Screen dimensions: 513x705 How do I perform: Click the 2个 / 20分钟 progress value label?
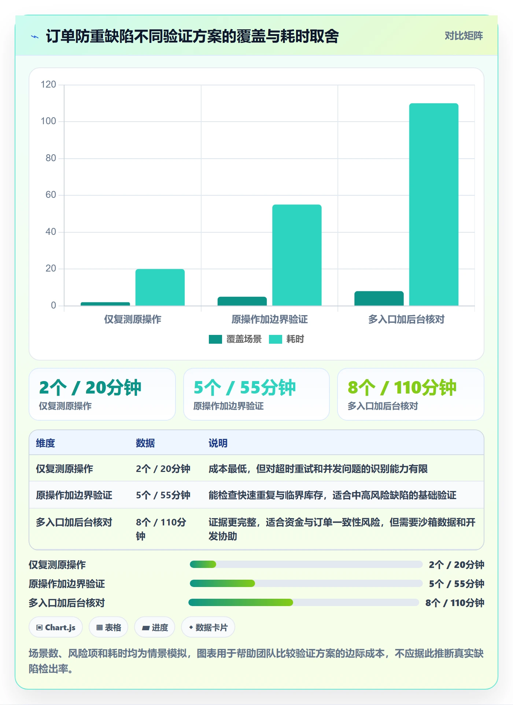(x=457, y=564)
